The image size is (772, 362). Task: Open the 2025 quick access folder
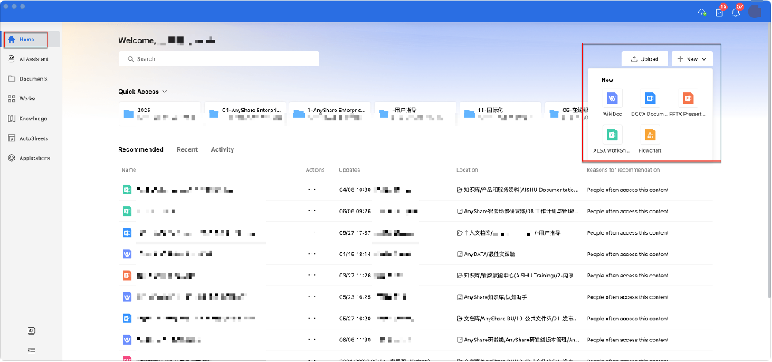tap(158, 114)
